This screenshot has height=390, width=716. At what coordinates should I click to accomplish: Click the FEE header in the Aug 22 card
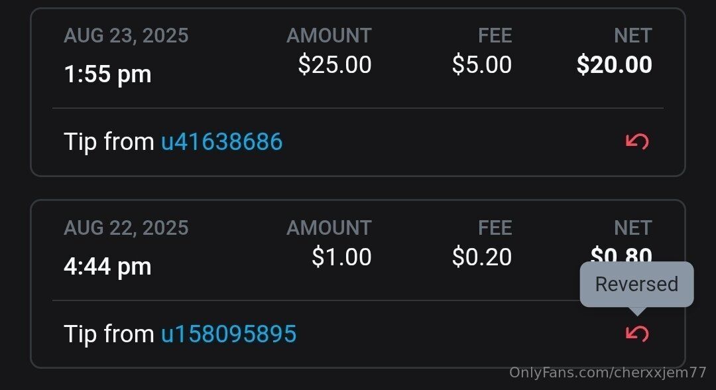click(495, 227)
